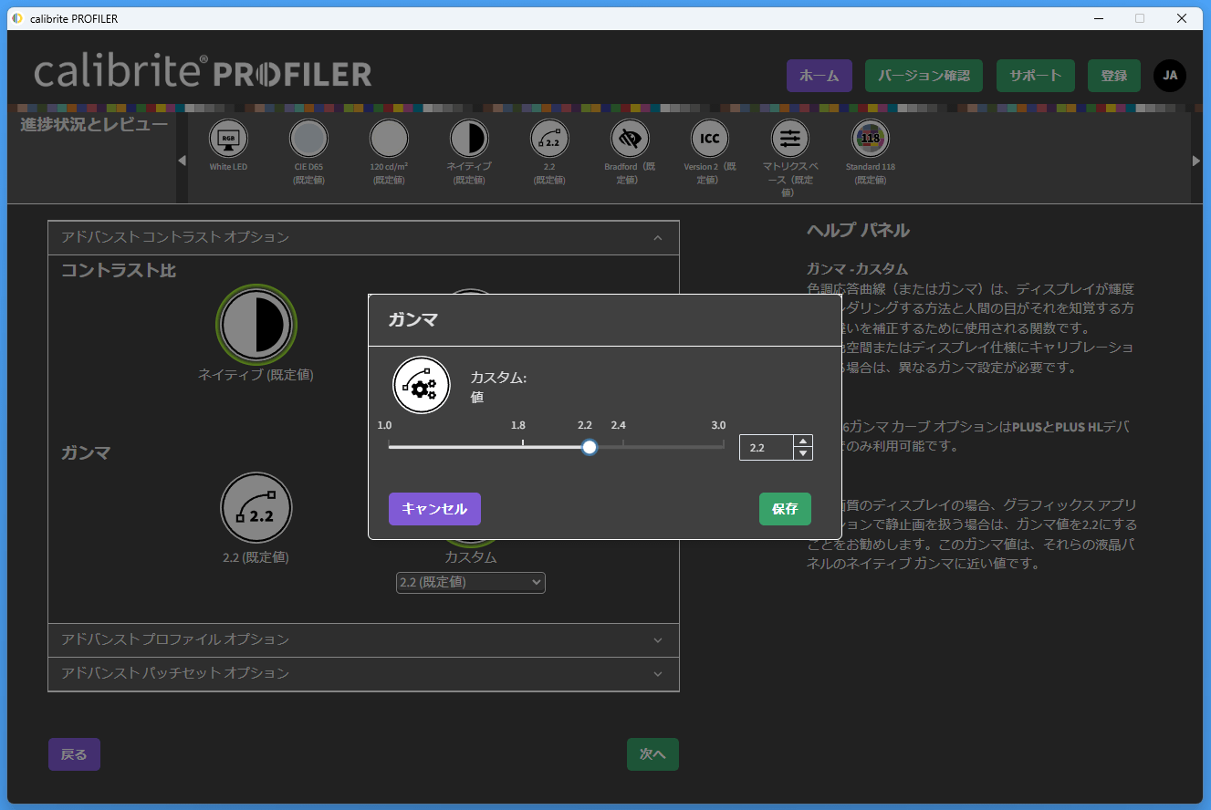Cancel the gamma dialog with キャンセル
The image size is (1211, 810).
pyautogui.click(x=434, y=509)
